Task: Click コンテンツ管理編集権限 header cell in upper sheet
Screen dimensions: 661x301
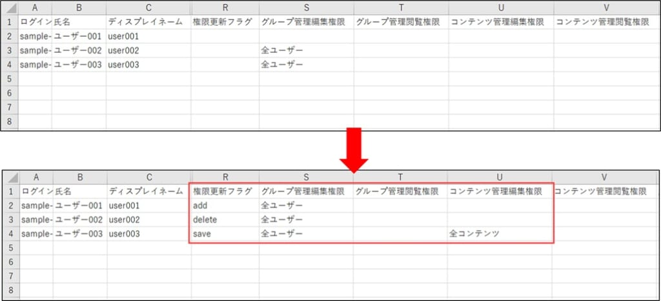Action: (x=501, y=22)
